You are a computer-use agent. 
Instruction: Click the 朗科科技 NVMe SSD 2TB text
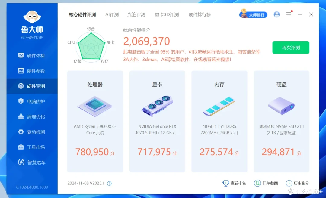click(x=282, y=130)
